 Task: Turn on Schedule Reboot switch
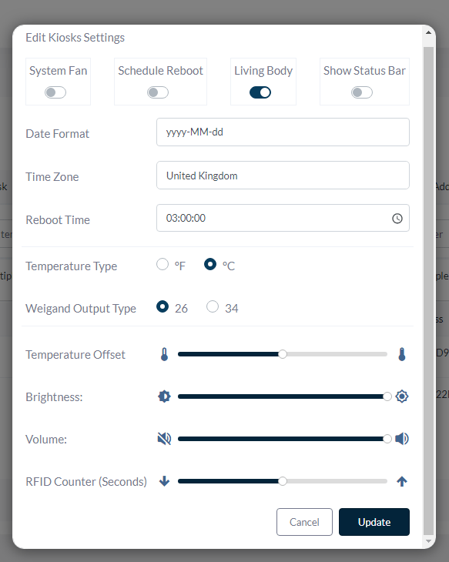158,92
